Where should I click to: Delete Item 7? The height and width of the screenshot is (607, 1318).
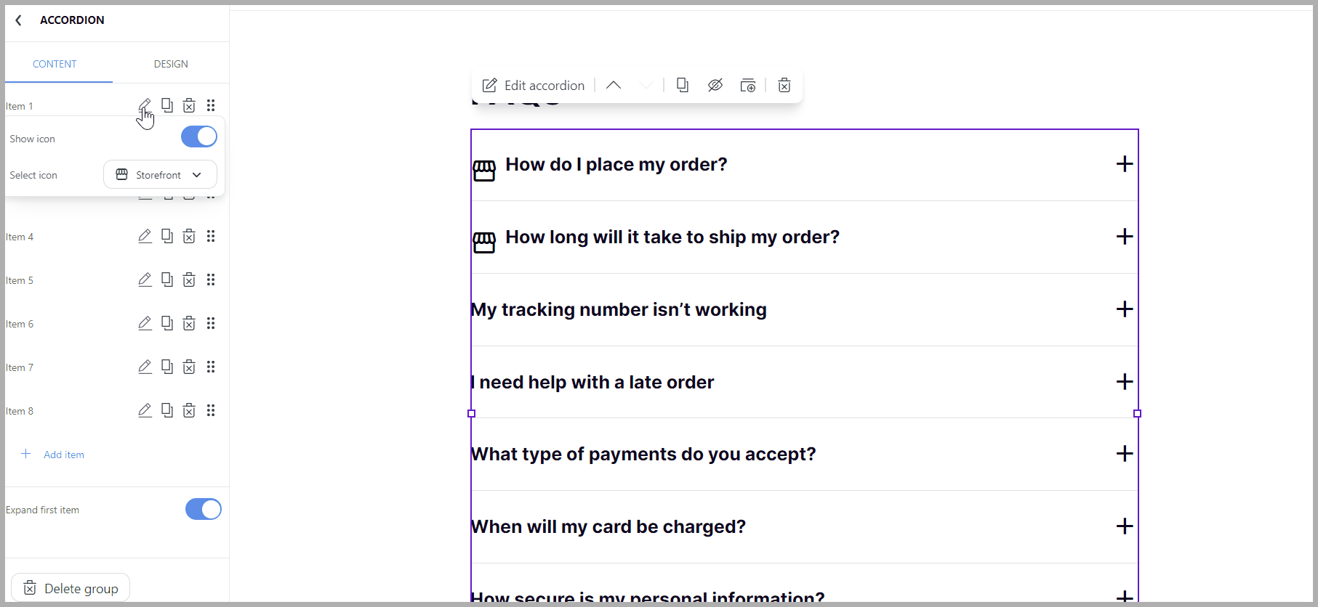[x=189, y=367]
